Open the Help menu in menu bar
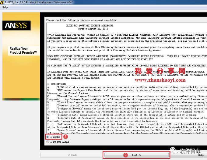The height and width of the screenshot is (160, 207). (5, 7)
